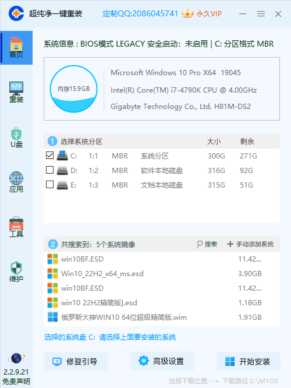The height and width of the screenshot is (388, 291).
Task: Click the 316G size value for D:
Action: coord(217,171)
